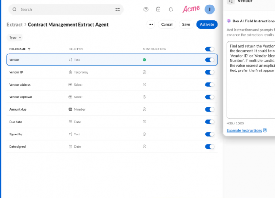Click the AI instructions checkmark for Vendor ID
This screenshot has height=198, width=275.
(144, 72)
